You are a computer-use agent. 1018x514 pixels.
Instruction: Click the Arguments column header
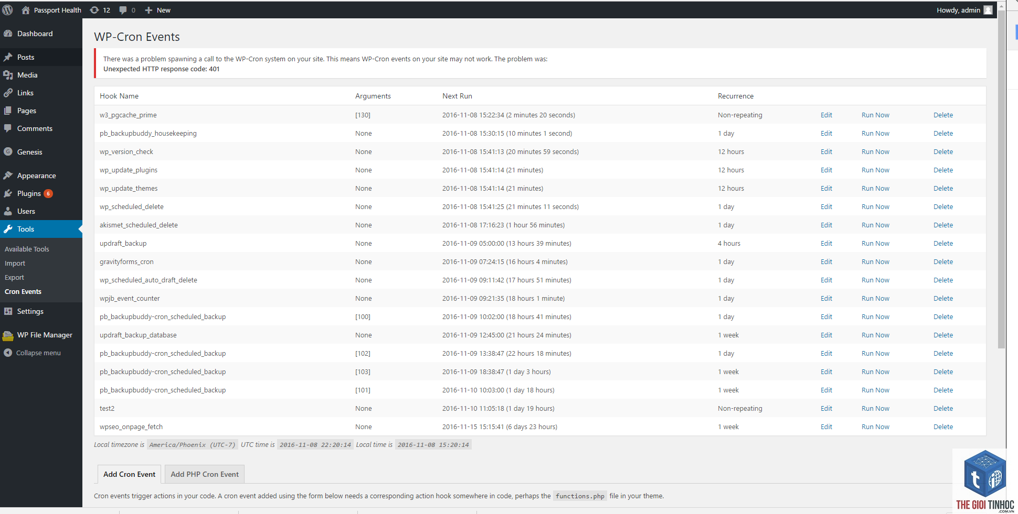click(373, 96)
